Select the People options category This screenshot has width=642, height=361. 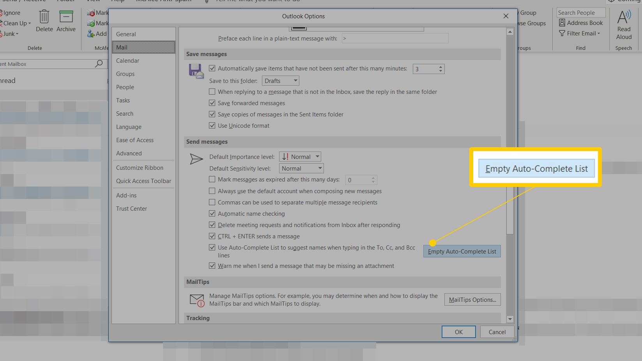click(x=143, y=87)
